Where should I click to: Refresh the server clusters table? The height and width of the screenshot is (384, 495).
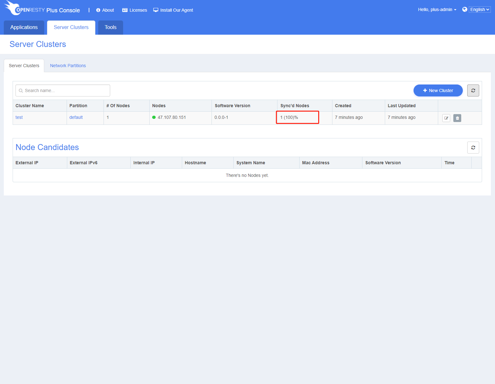[473, 90]
